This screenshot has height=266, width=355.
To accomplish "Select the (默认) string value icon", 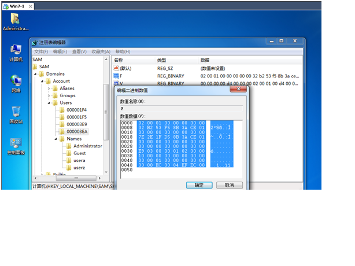I will (x=116, y=68).
